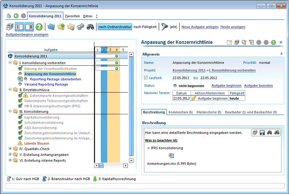Click black binoculars in description toolbar
Viewport: 289px width, 194px height.
(269, 133)
